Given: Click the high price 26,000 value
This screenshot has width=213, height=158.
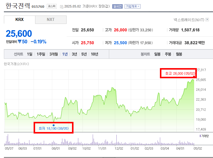Looking at the screenshot, I should tap(120, 30).
